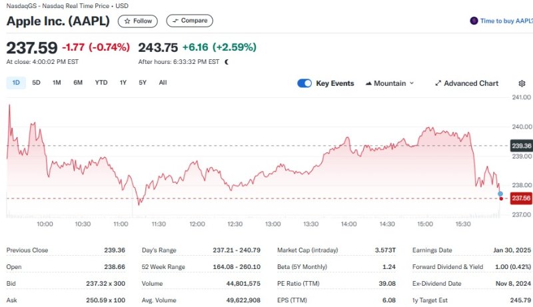Follow Apple Inc. with the star button
Image resolution: width=533 pixels, height=307 pixels.
(x=138, y=21)
